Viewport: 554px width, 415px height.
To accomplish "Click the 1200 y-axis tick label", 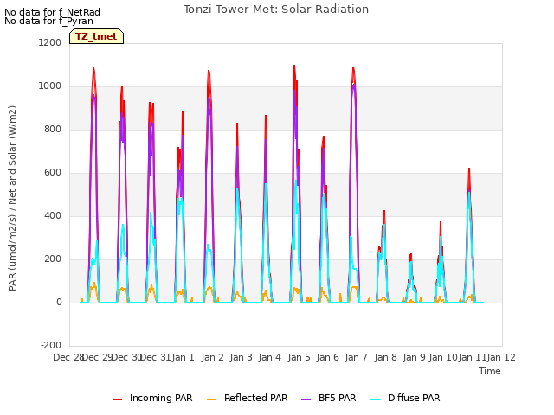I will (50, 42).
